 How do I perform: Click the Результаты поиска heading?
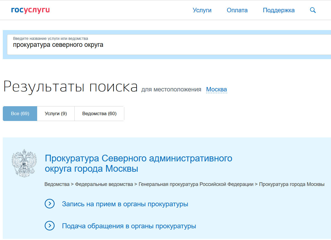click(x=70, y=87)
